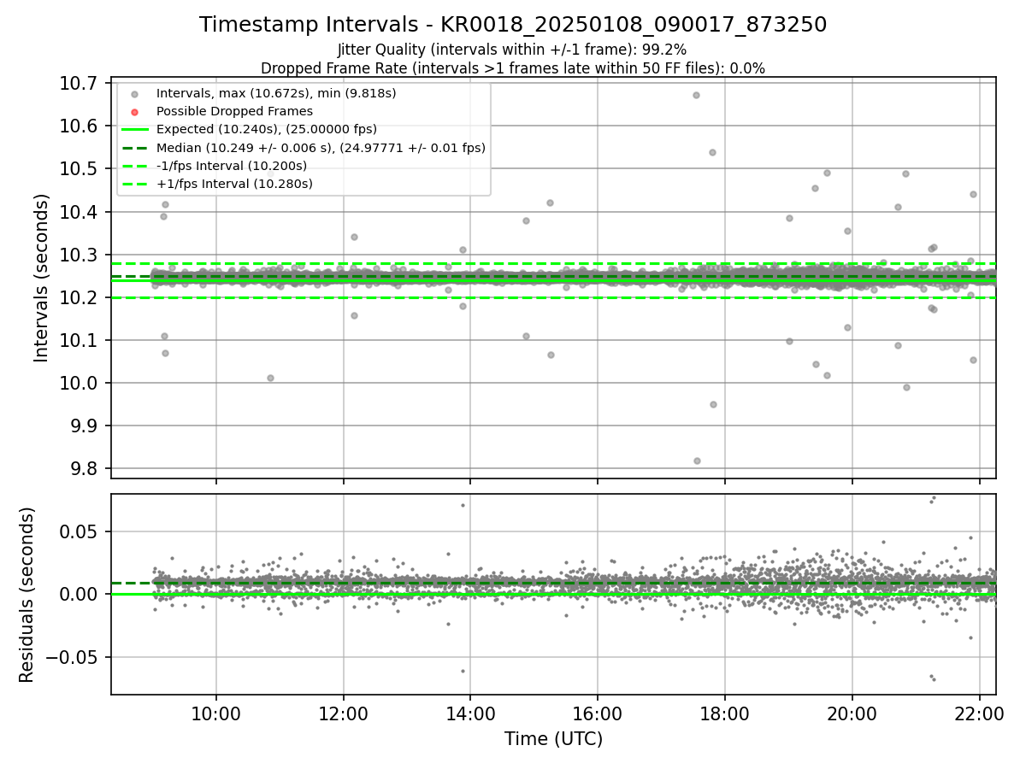Click the 'Intervals (seconds)' y-axis label
Viewport: 1026px width, 769px height.
pos(42,278)
